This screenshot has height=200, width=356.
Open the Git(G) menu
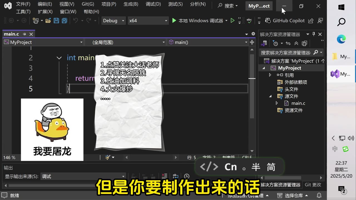point(88,4)
